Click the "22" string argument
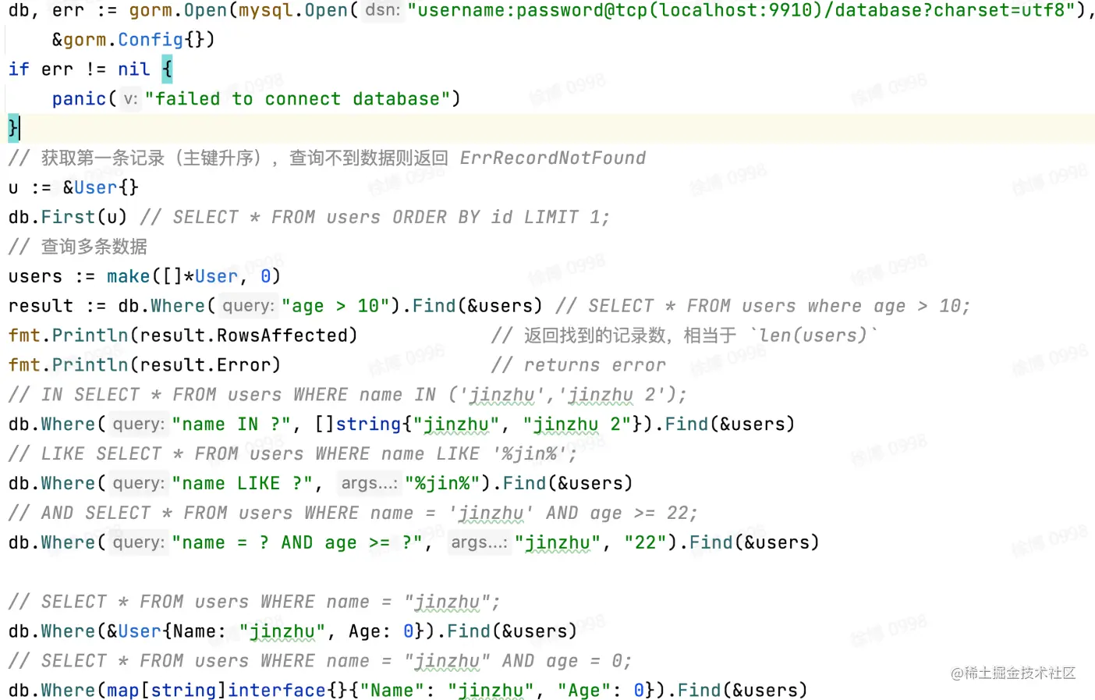The width and height of the screenshot is (1095, 700). click(646, 543)
